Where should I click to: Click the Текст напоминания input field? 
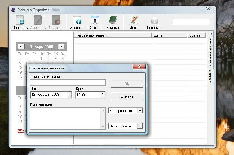pos(68,82)
